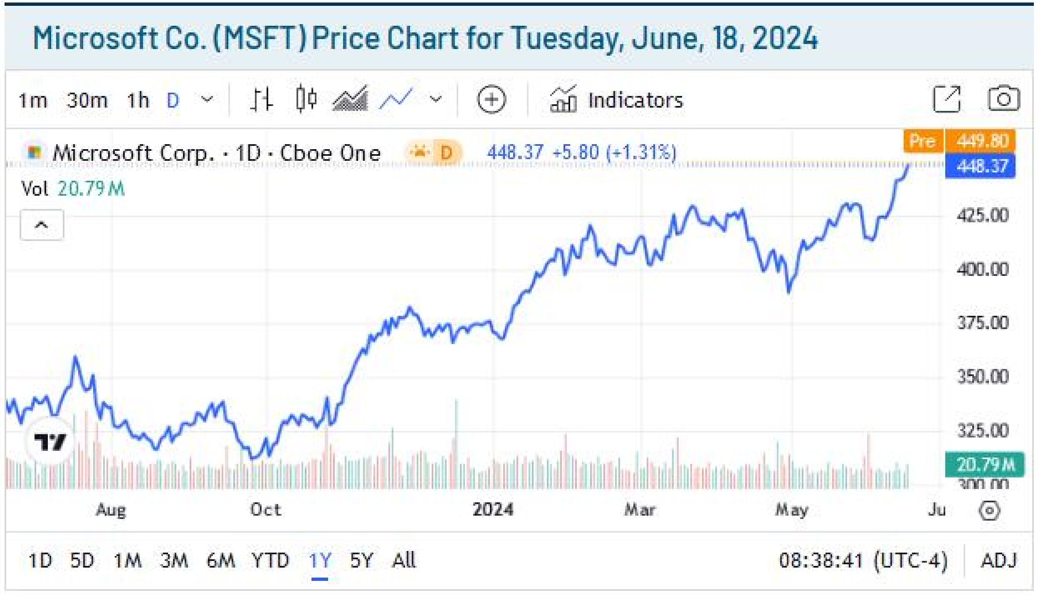Click the TradingView logo badge
Screen dimensions: 1038x595
tap(50, 442)
